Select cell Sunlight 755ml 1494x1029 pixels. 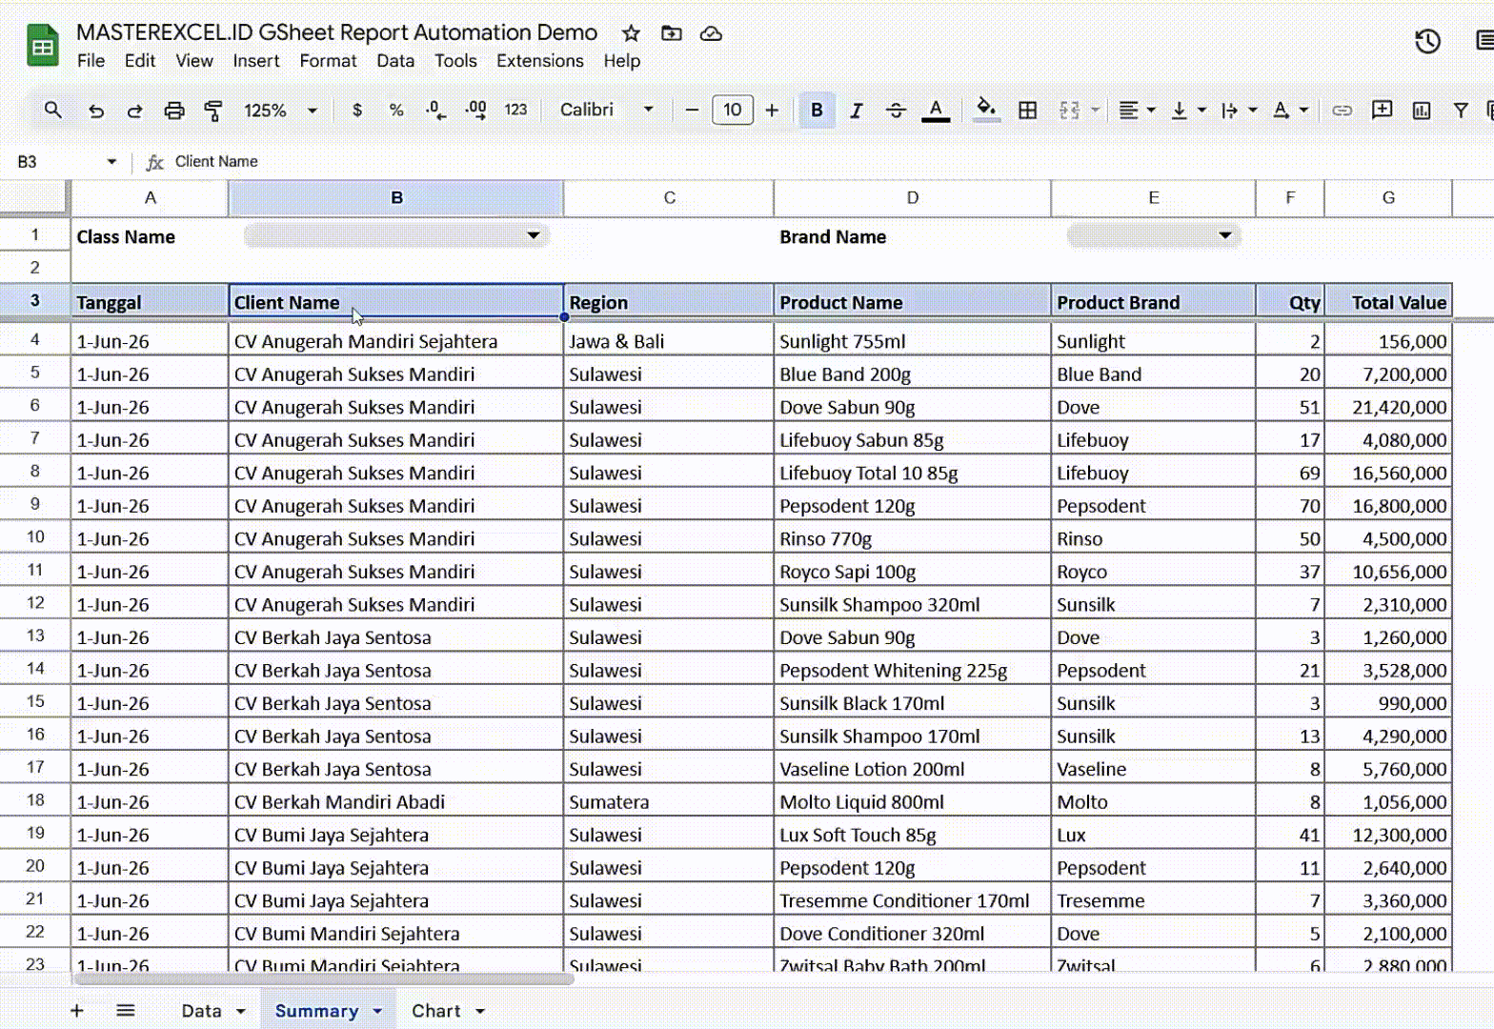pos(912,341)
